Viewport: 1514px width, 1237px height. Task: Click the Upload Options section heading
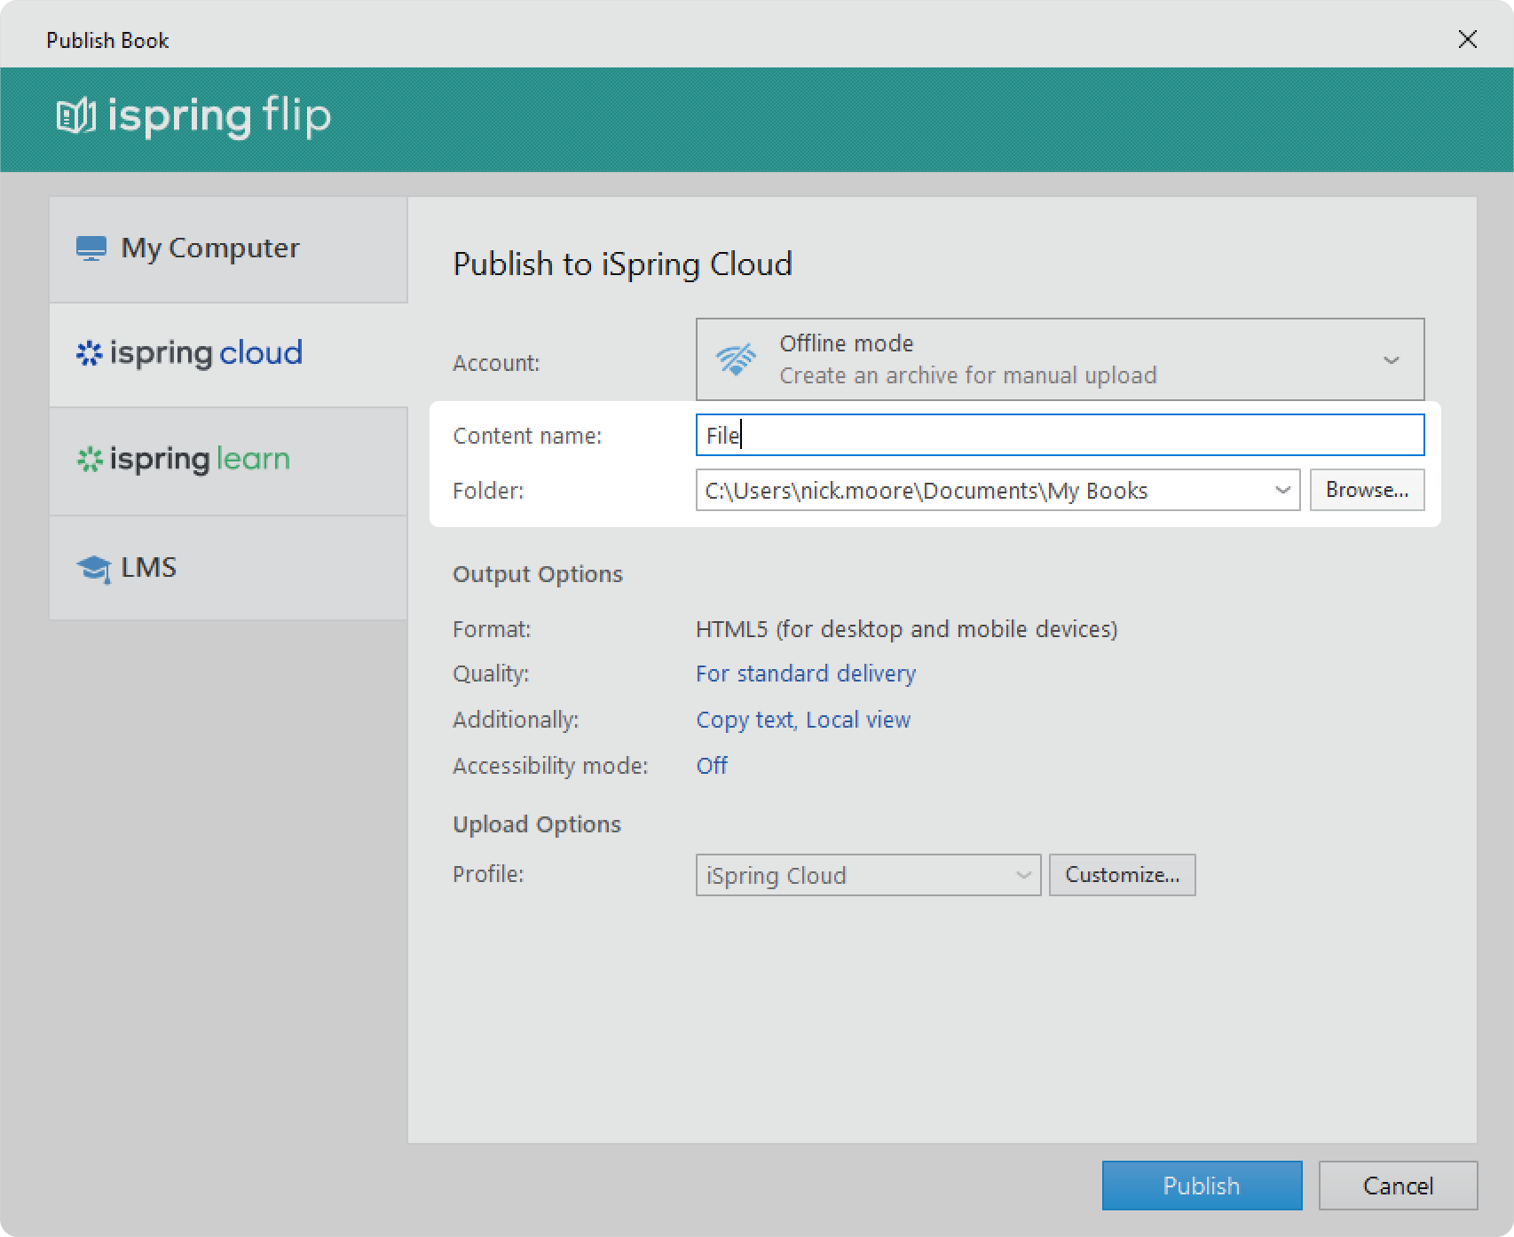click(537, 824)
